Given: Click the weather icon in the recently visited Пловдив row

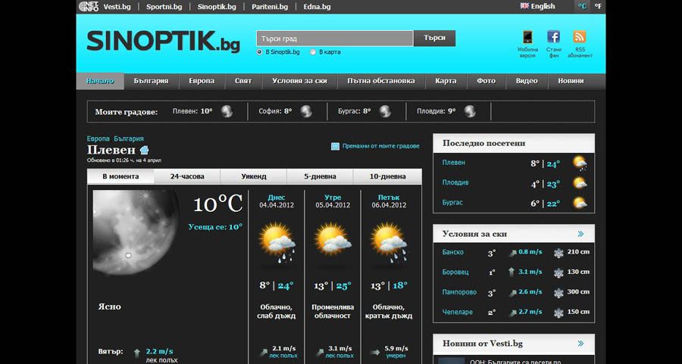Looking at the screenshot, I should [x=580, y=183].
